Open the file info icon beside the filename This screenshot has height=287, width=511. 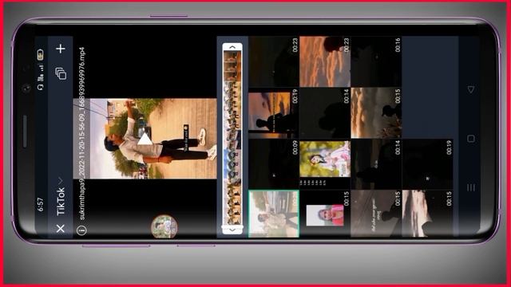point(81,230)
